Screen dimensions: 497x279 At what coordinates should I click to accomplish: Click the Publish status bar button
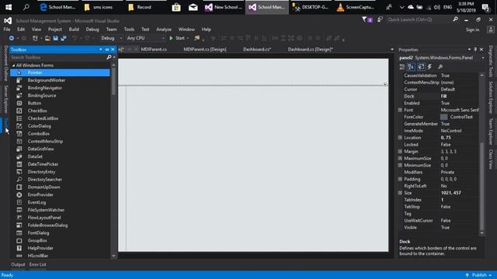point(479,275)
